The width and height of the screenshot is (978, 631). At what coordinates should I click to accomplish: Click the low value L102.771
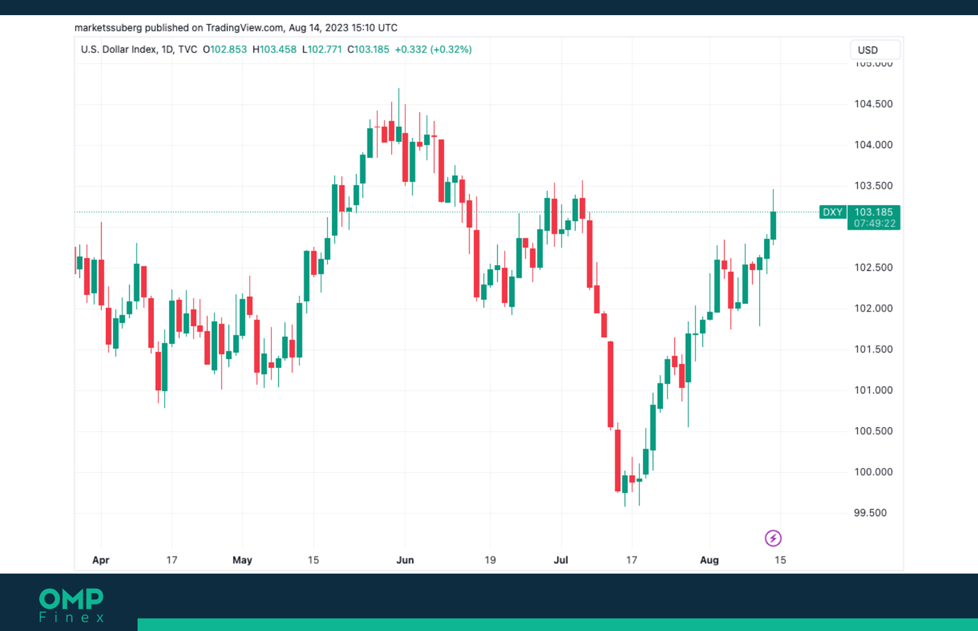322,49
